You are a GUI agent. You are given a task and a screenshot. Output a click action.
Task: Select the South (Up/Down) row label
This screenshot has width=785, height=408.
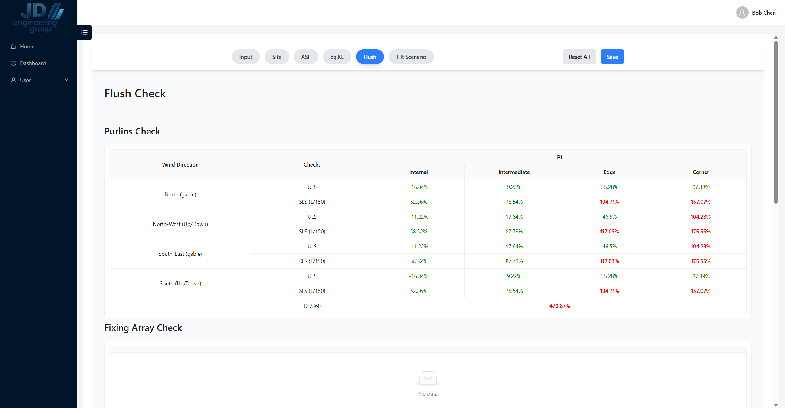180,283
